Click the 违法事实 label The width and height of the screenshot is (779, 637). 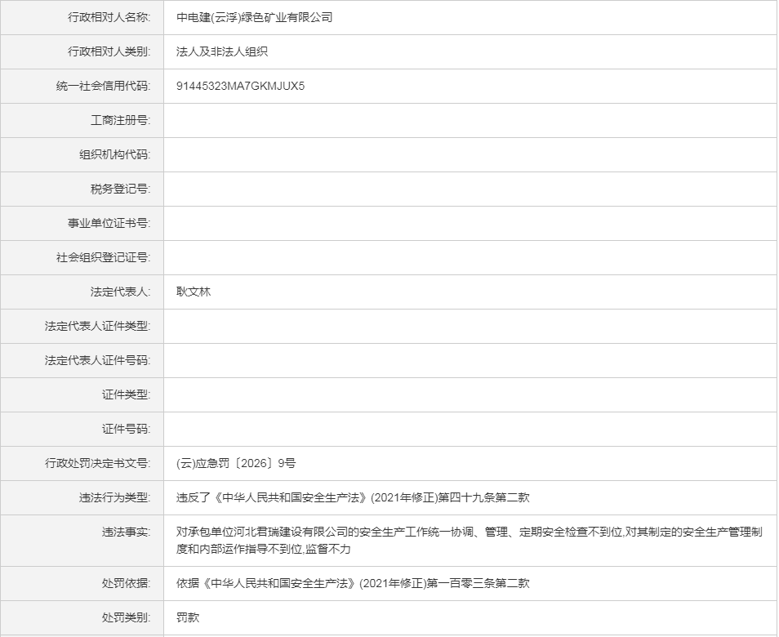click(x=126, y=532)
